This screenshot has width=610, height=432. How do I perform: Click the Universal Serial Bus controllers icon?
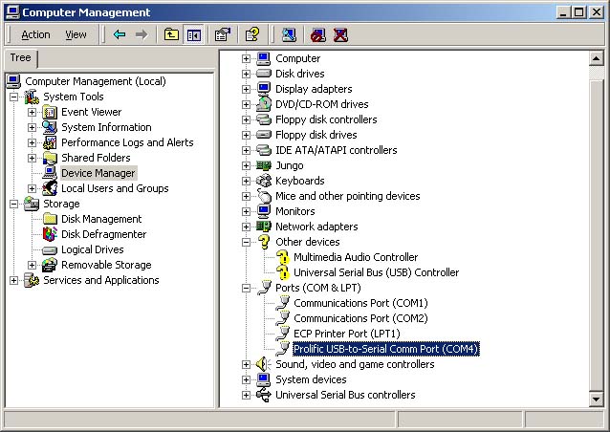[264, 395]
